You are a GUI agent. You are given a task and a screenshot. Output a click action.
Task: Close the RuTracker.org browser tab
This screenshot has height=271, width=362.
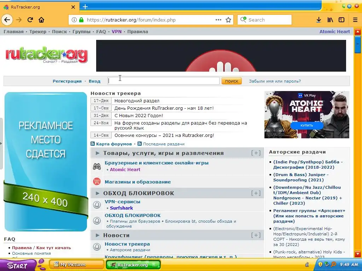[73, 7]
